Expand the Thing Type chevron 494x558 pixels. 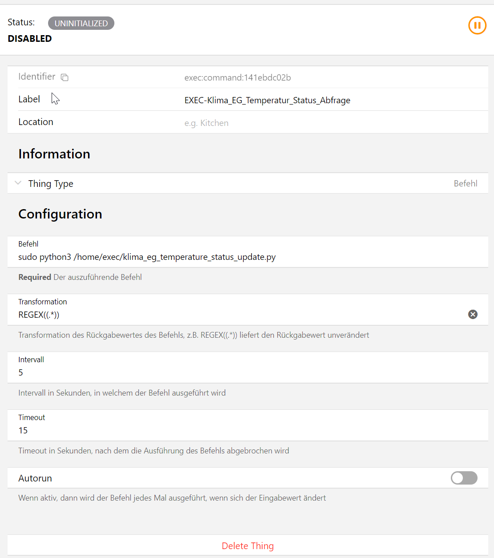pos(18,183)
